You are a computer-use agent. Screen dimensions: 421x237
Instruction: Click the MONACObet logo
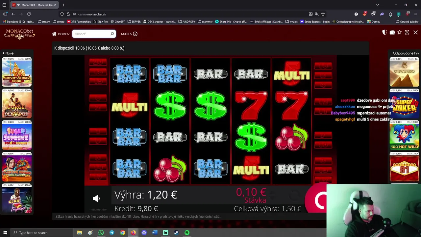tap(20, 34)
